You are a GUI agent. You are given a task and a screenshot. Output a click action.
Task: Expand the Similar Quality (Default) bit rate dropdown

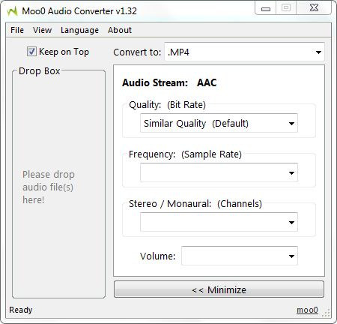[x=219, y=123]
